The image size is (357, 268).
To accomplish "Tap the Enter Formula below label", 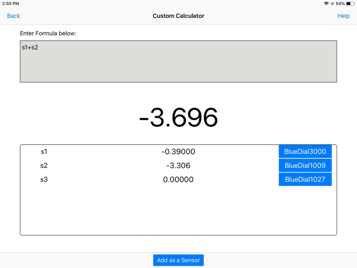I will [x=48, y=33].
